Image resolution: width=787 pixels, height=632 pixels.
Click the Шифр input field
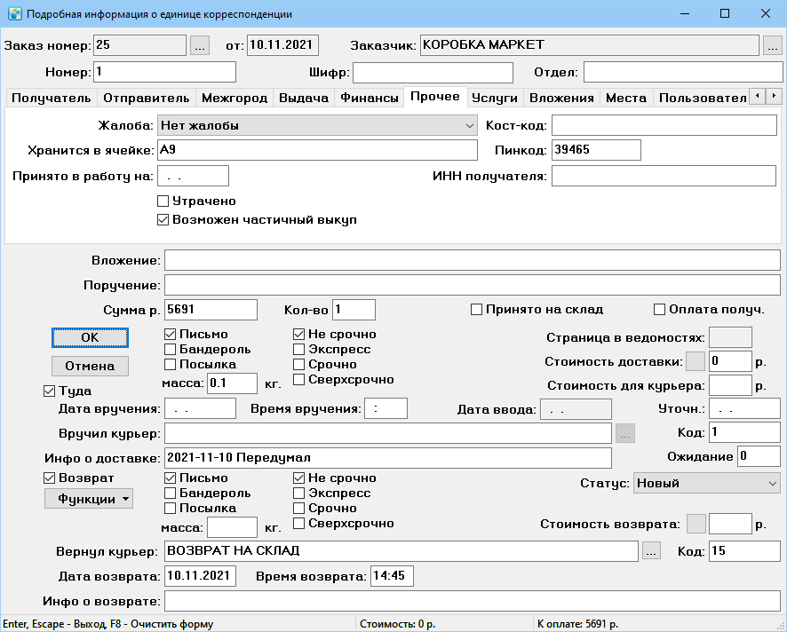pyautogui.click(x=433, y=72)
